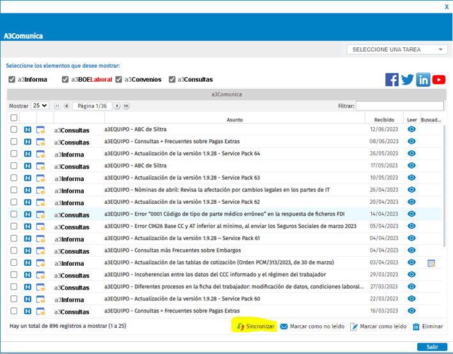
Task: Click eye icon on 16/03/2023 Pagas Extras row
Action: coord(411,311)
